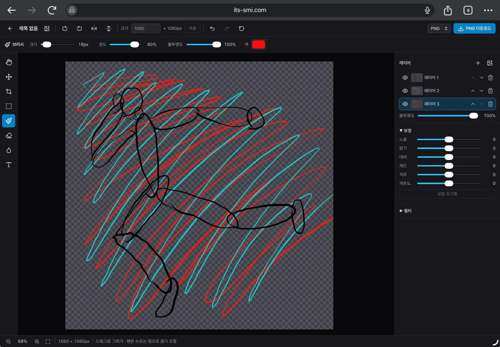This screenshot has height=347, width=500.
Task: Select the Text tool
Action: 9,165
